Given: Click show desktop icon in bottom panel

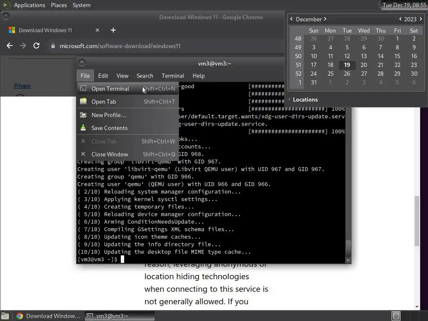Looking at the screenshot, I should [5, 316].
